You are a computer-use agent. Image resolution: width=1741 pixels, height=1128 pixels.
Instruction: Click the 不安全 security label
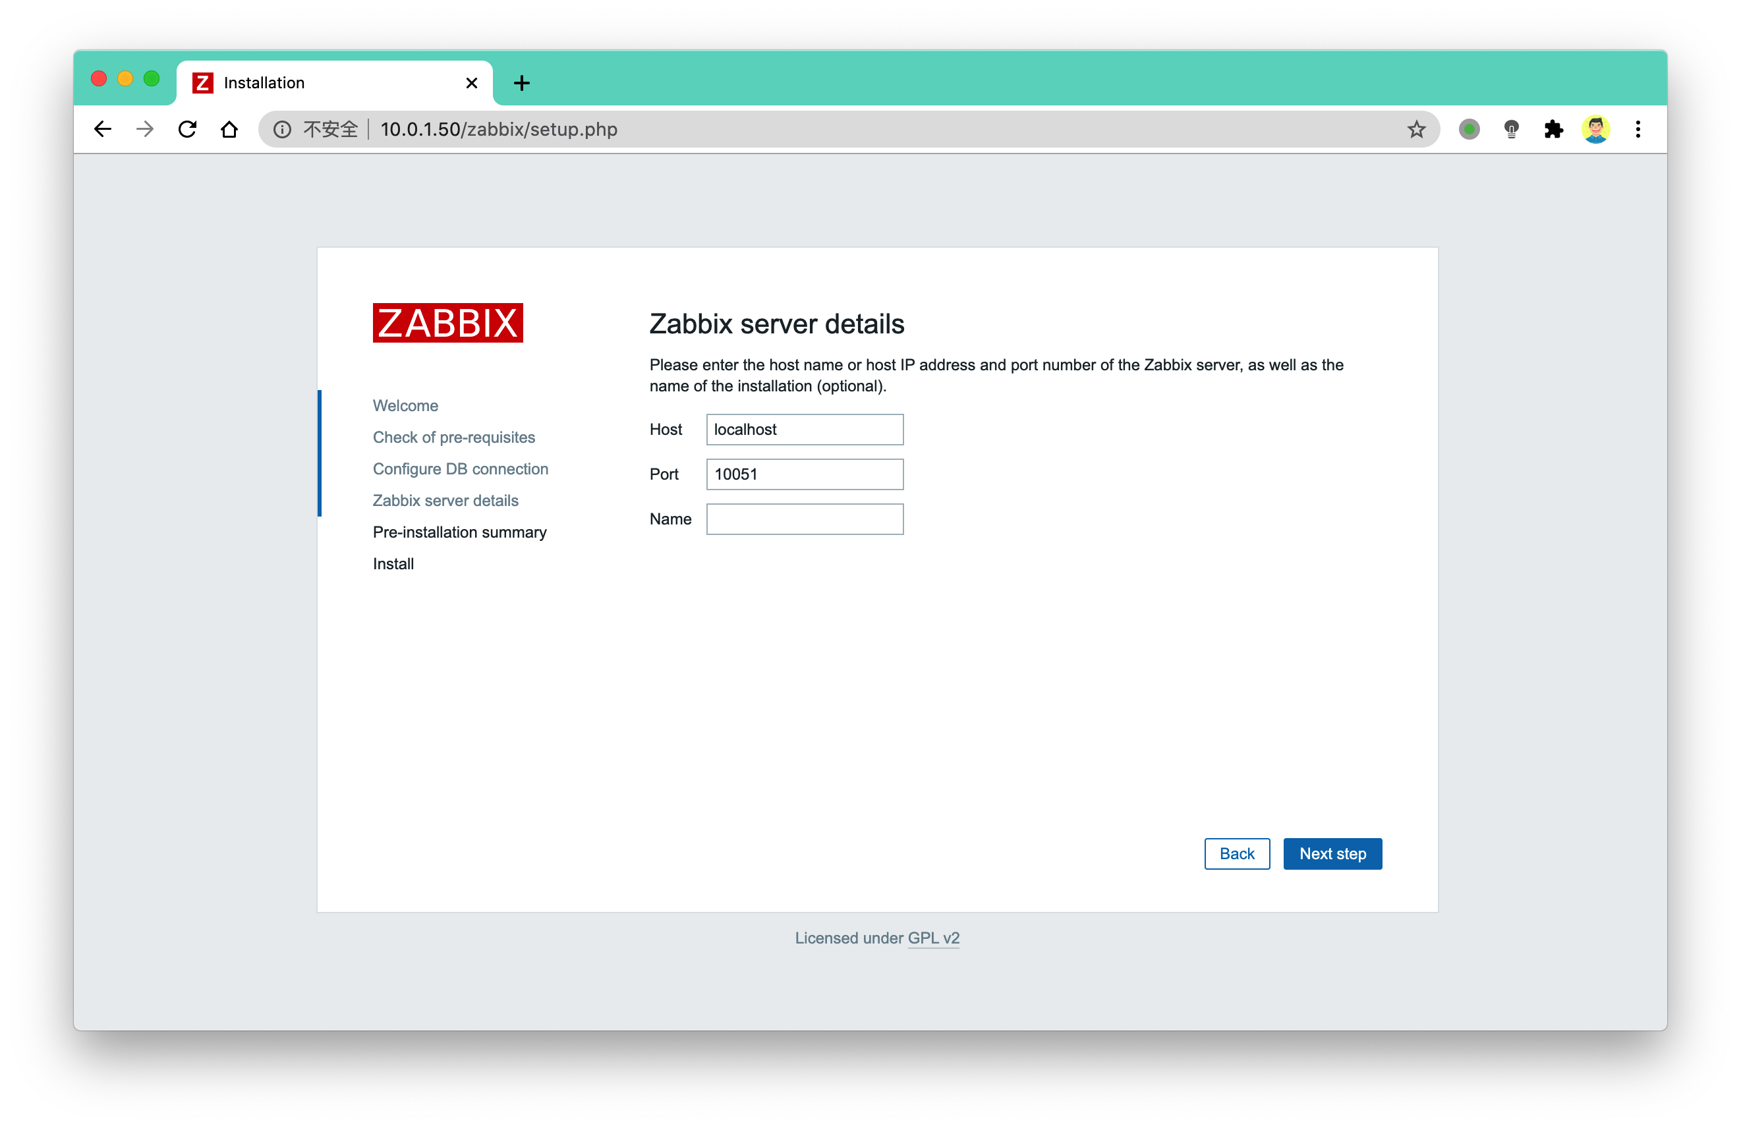331,130
